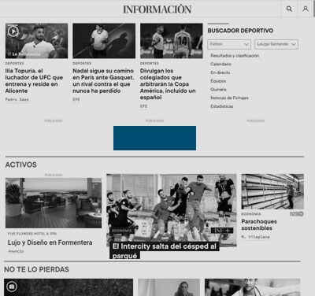Open Lujo y Diseño en Formentera
This screenshot has width=315, height=296.
[50, 242]
